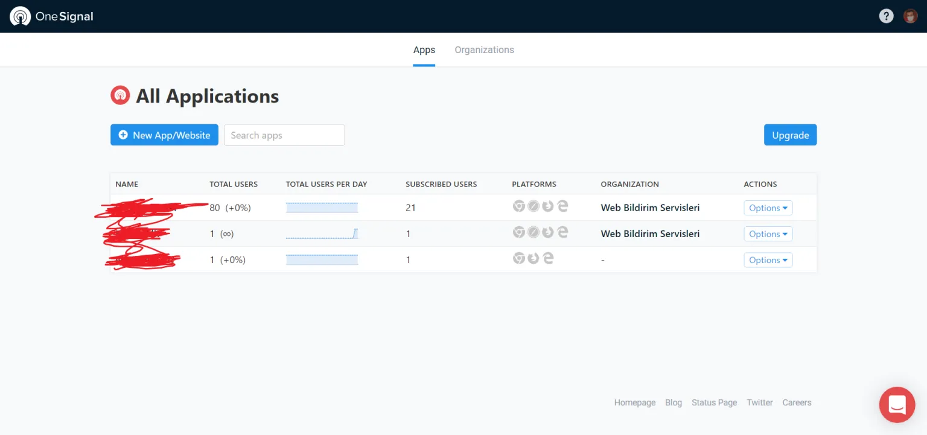Click the 1 (∞) total users value
The width and height of the screenshot is (927, 435).
coord(221,233)
